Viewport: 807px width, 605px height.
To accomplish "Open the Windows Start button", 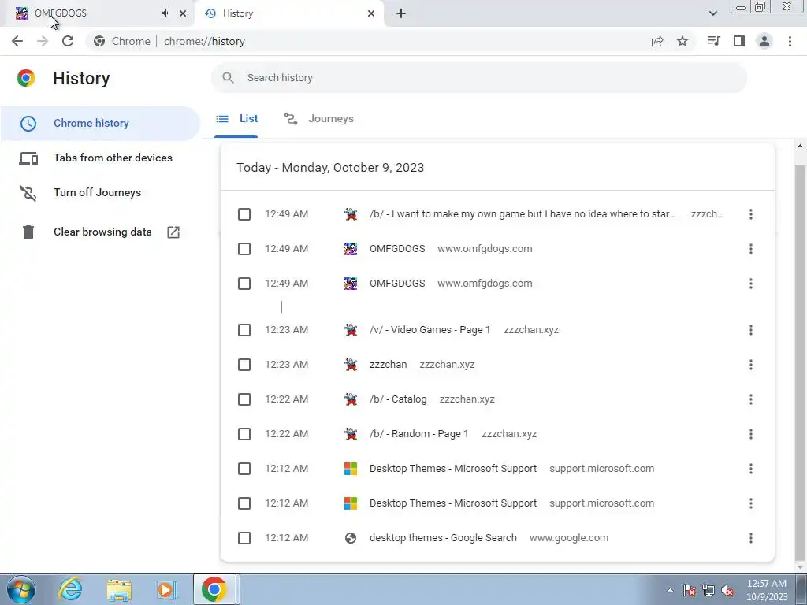I will (21, 589).
